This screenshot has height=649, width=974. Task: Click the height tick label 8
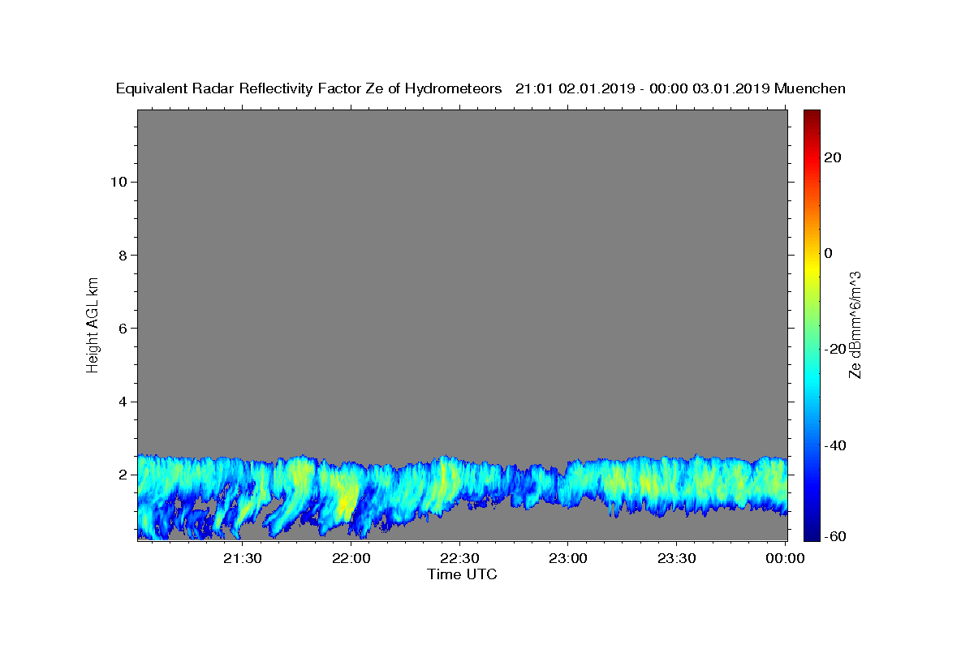click(x=123, y=255)
